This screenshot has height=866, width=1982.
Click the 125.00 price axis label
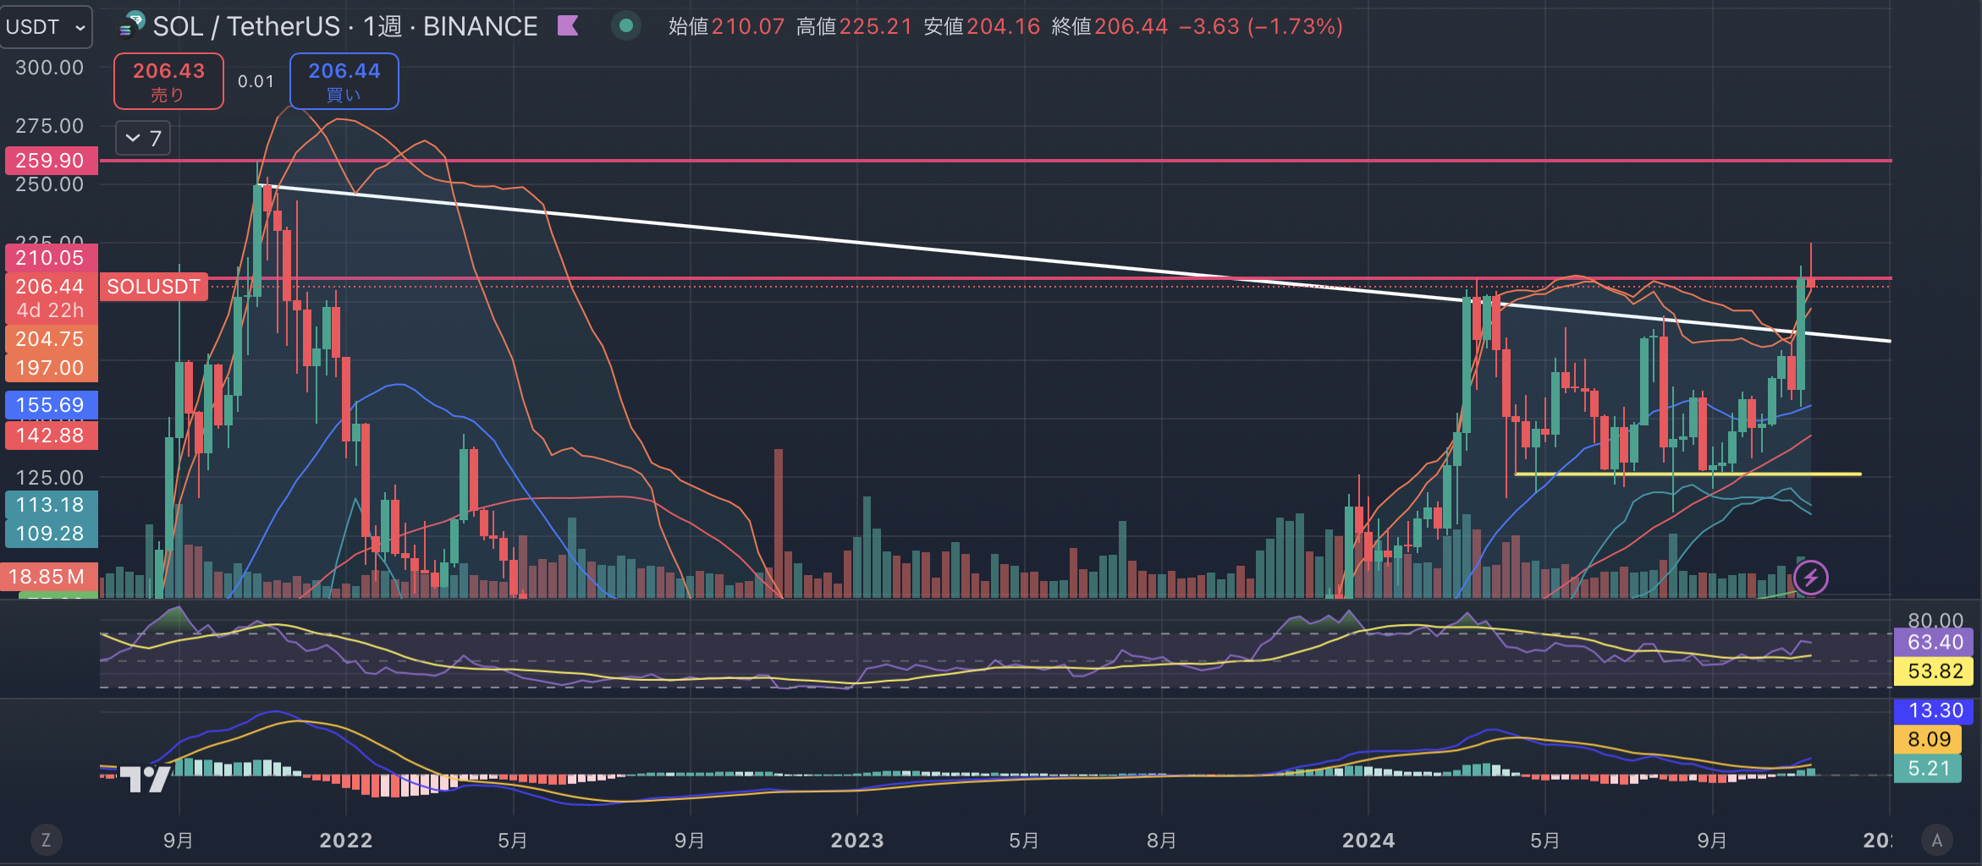click(50, 477)
